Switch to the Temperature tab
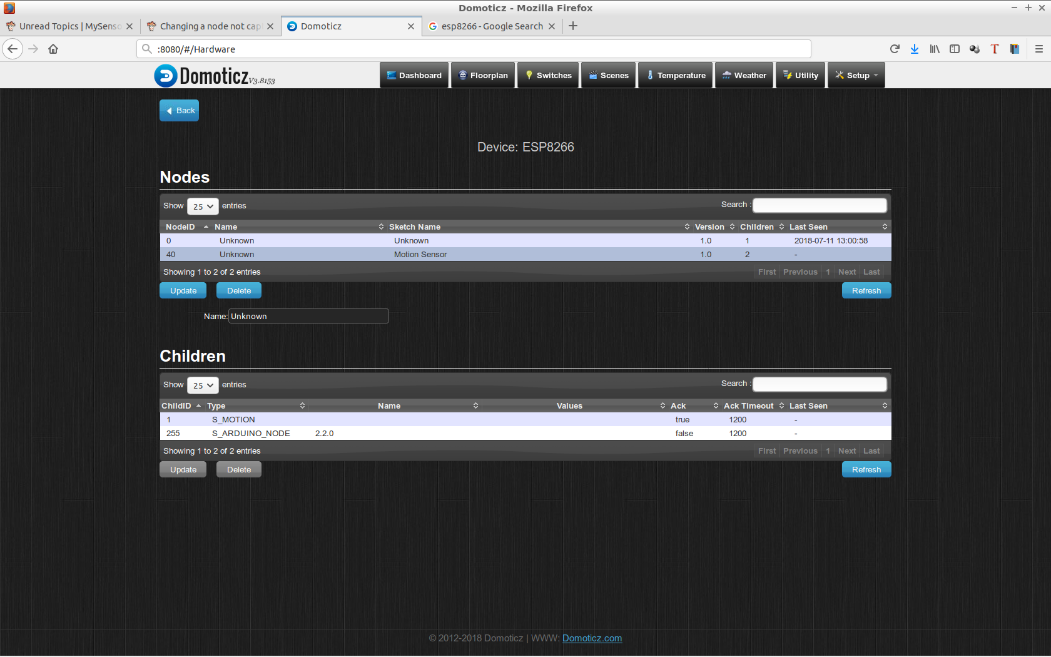Viewport: 1051px width, 657px height. coord(676,76)
